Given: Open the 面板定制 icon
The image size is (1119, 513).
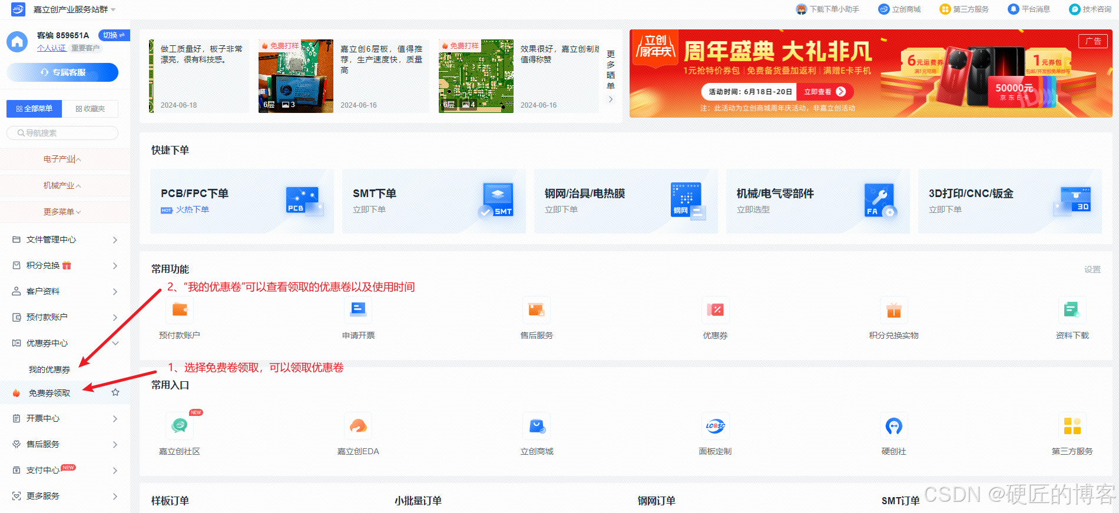Looking at the screenshot, I should pyautogui.click(x=715, y=425).
